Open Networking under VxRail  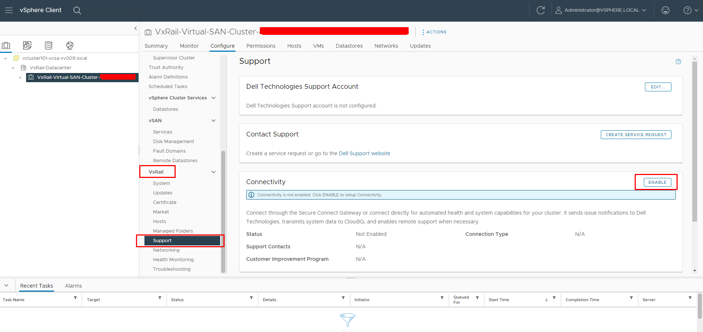[x=166, y=250]
